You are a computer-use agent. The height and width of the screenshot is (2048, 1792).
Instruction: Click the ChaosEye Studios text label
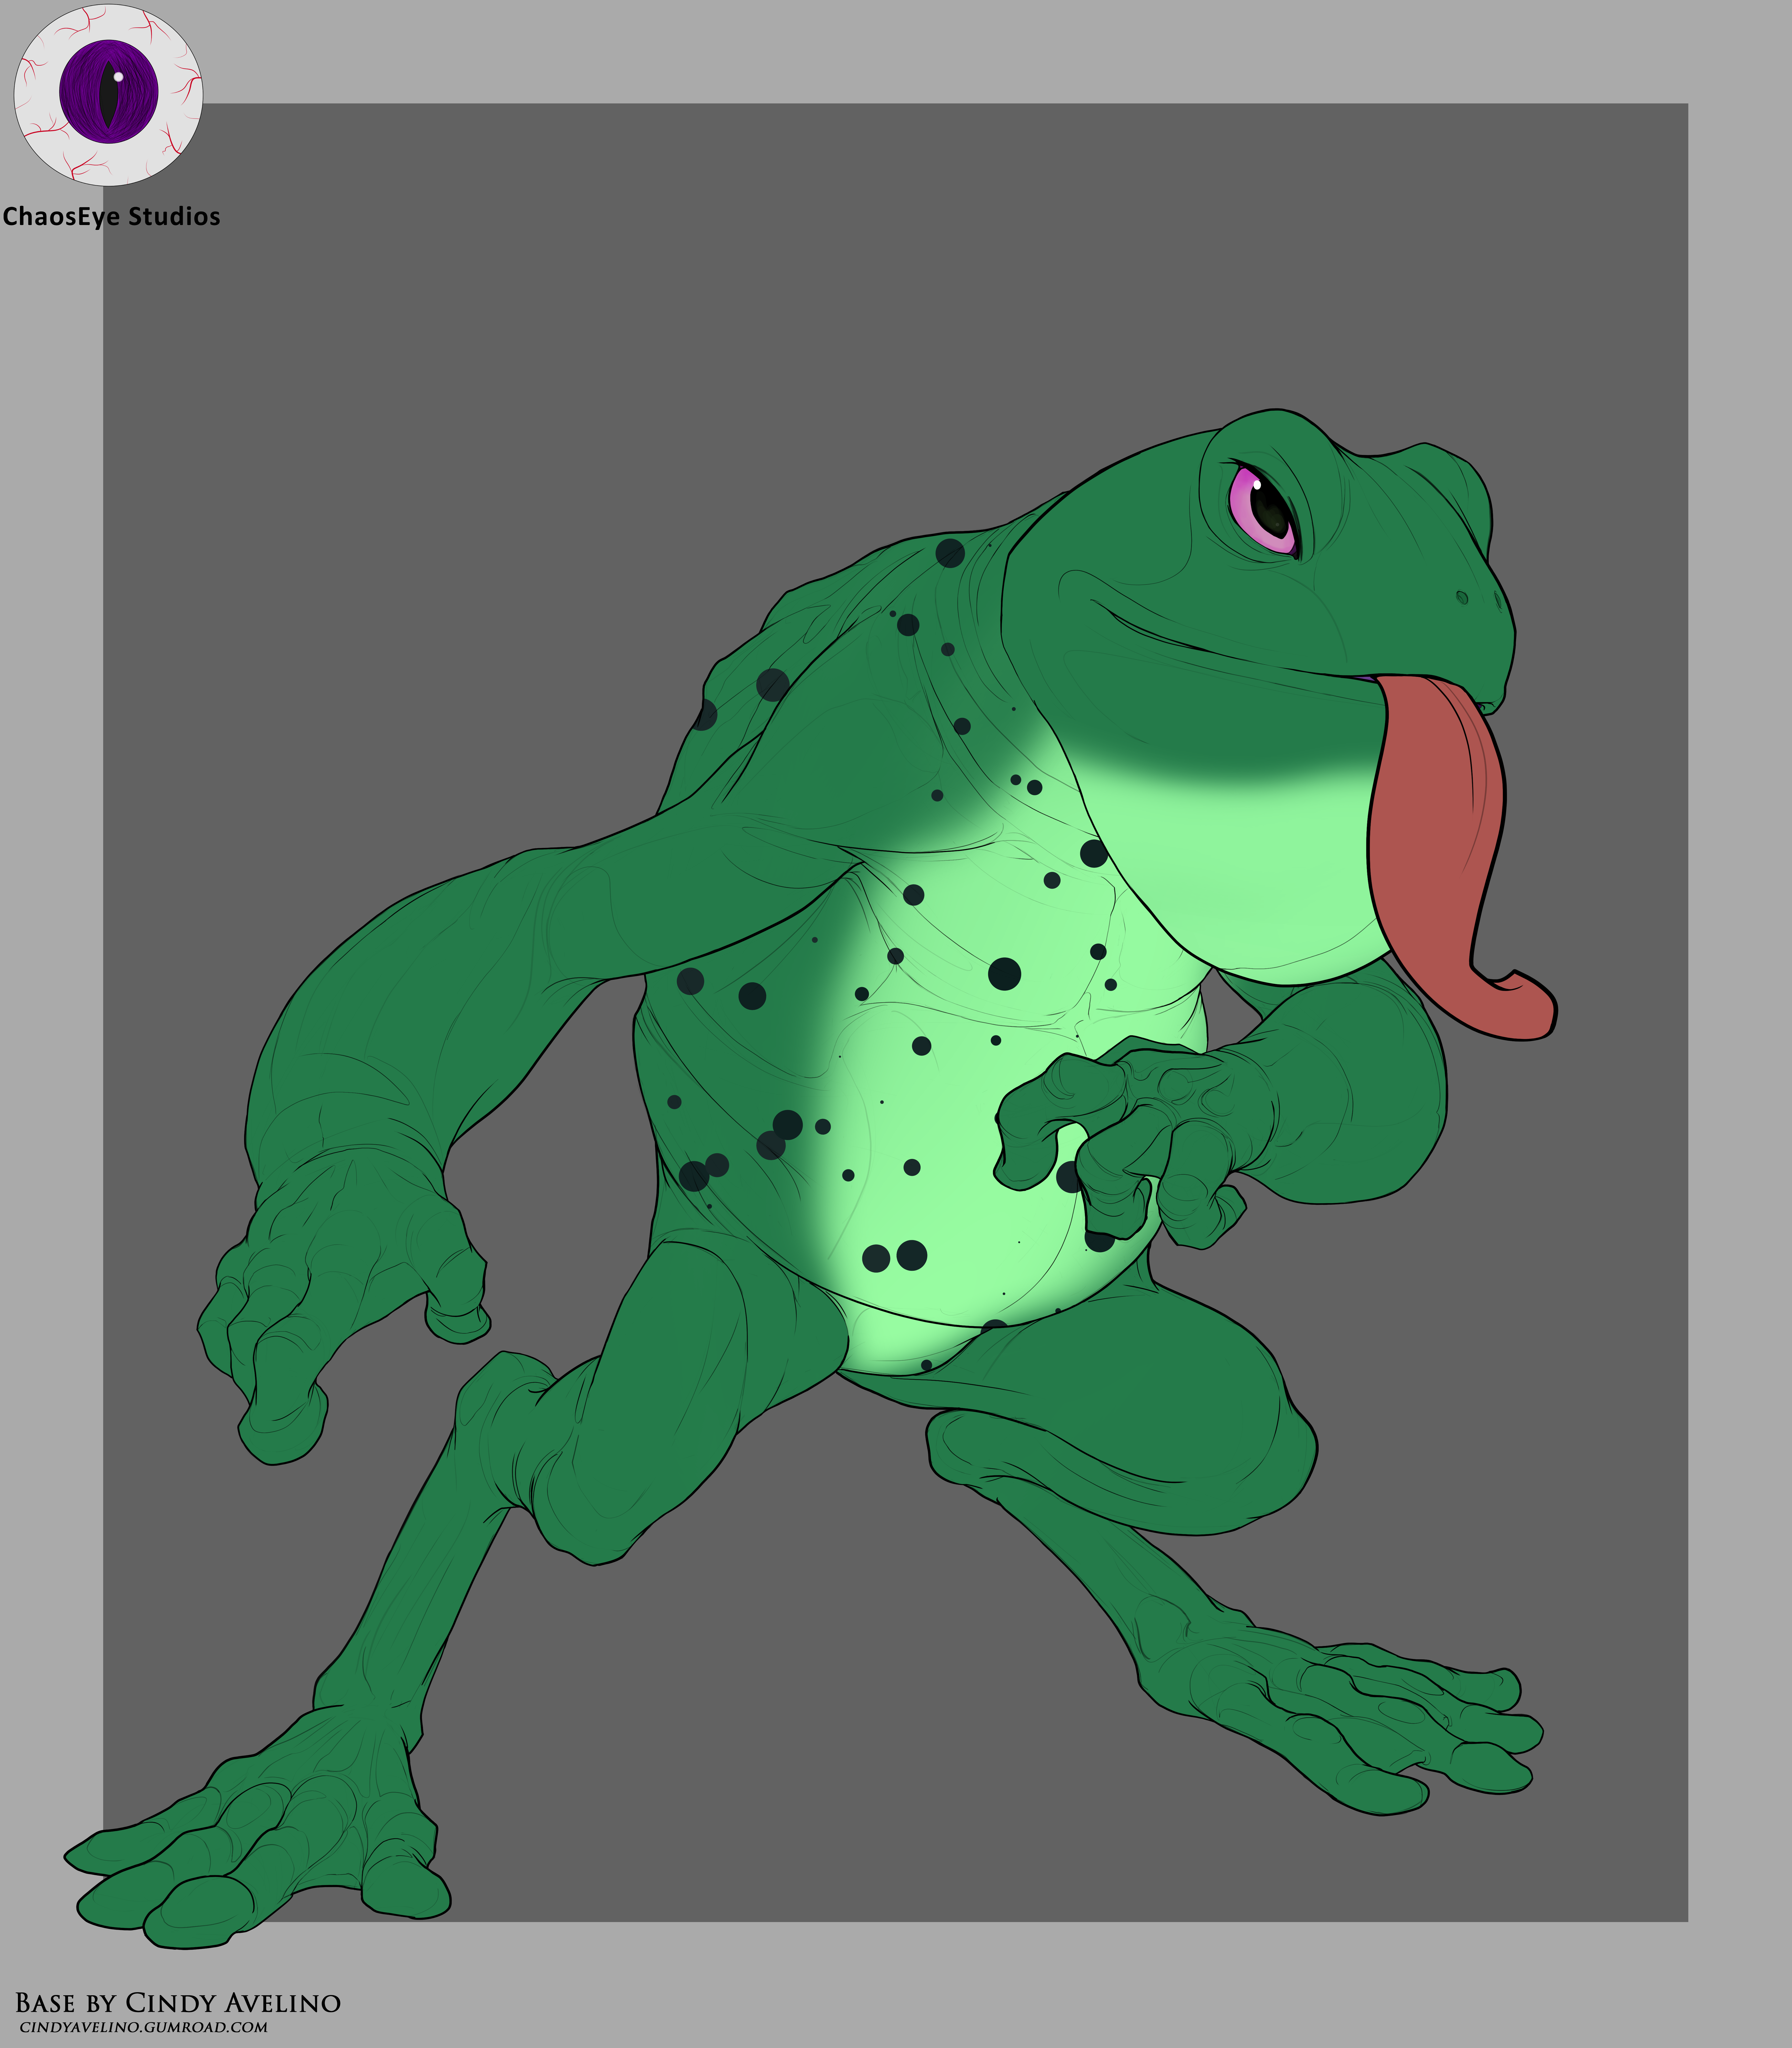[111, 217]
